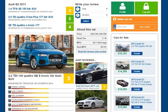Viewport: 168px width, 112px height.
Task: Click the Real MPG value 85.5%
Action: click(x=104, y=47)
